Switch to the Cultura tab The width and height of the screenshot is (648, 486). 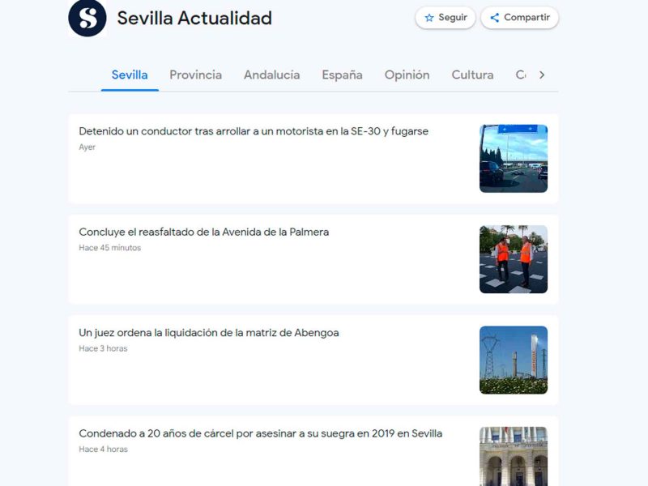472,75
